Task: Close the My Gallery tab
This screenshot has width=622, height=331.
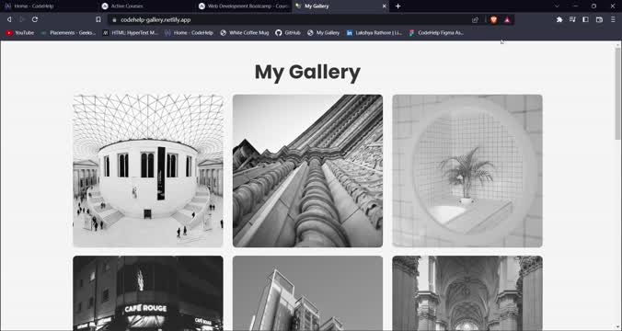Action: click(384, 6)
